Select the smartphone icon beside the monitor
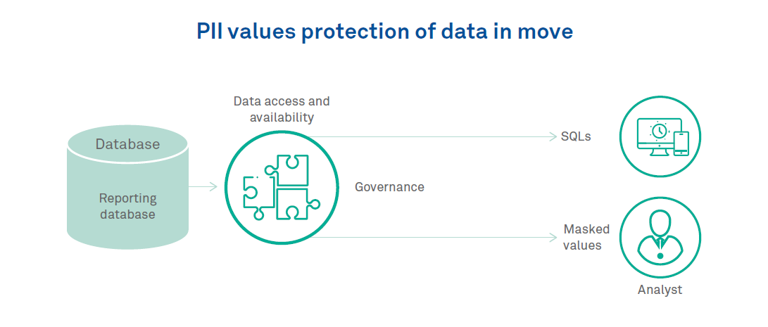The image size is (768, 327). coord(681,143)
